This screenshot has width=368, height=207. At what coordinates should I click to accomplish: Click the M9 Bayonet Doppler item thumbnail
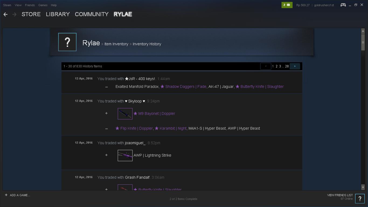[125, 113]
